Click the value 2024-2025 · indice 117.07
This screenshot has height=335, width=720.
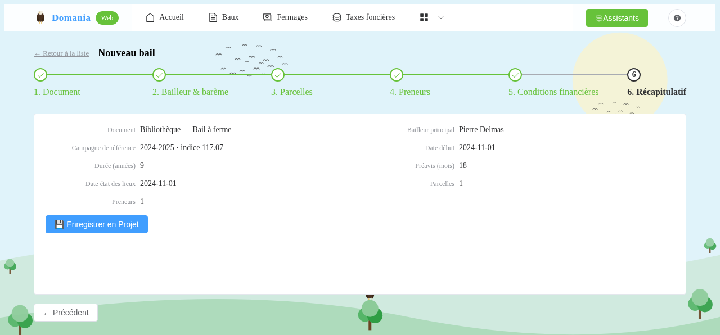point(182,148)
